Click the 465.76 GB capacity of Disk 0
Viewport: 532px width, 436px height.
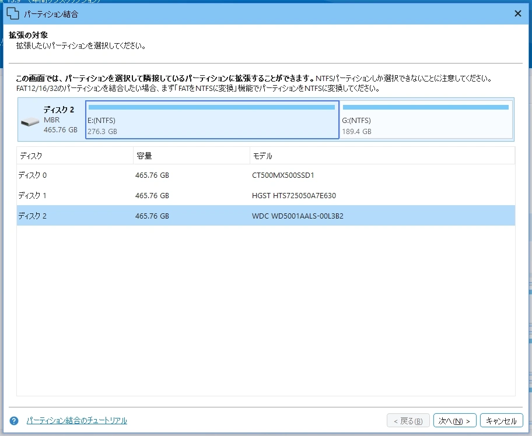pos(152,175)
